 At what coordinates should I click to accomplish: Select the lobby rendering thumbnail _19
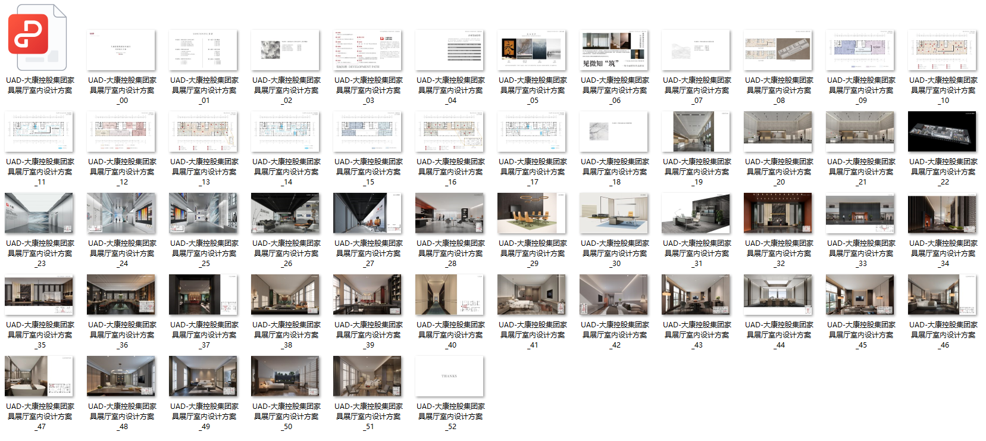(x=696, y=132)
